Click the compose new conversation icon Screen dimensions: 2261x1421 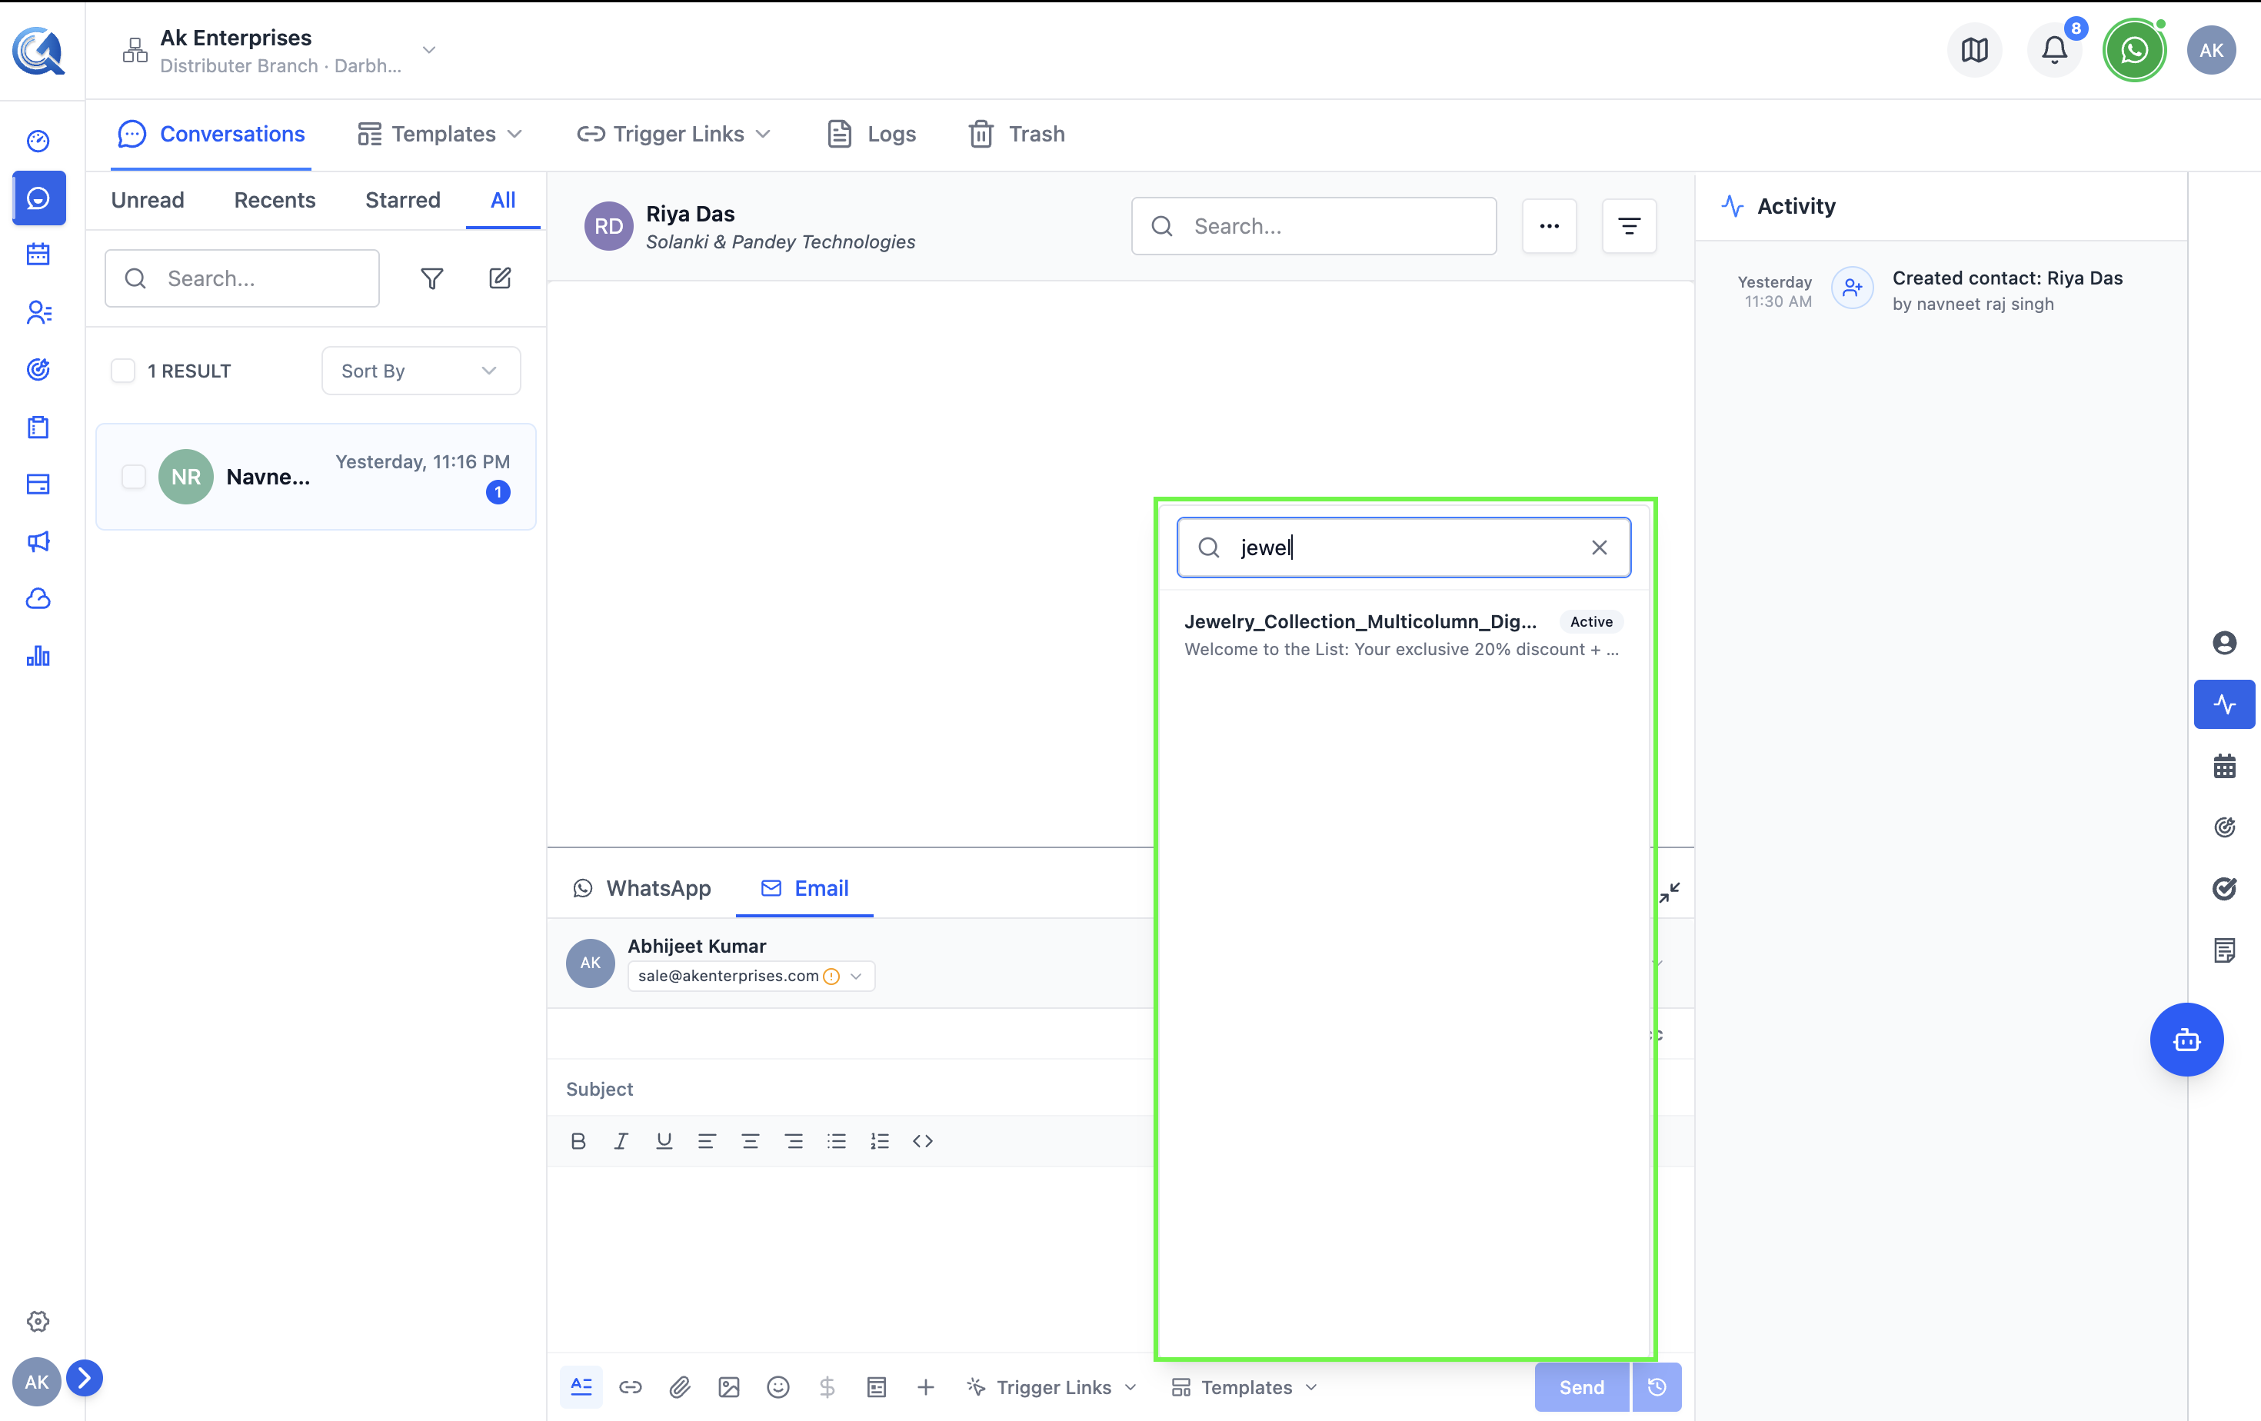coord(501,278)
